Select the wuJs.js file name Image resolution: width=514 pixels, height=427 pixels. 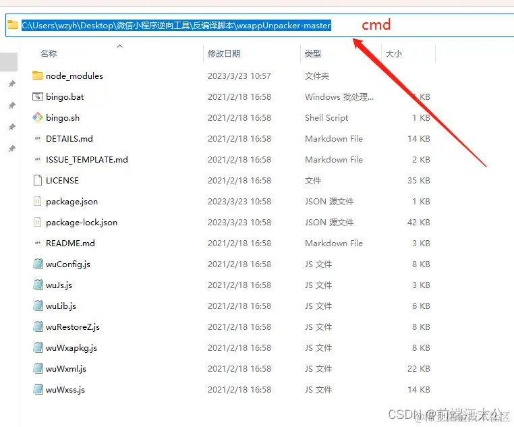click(59, 285)
